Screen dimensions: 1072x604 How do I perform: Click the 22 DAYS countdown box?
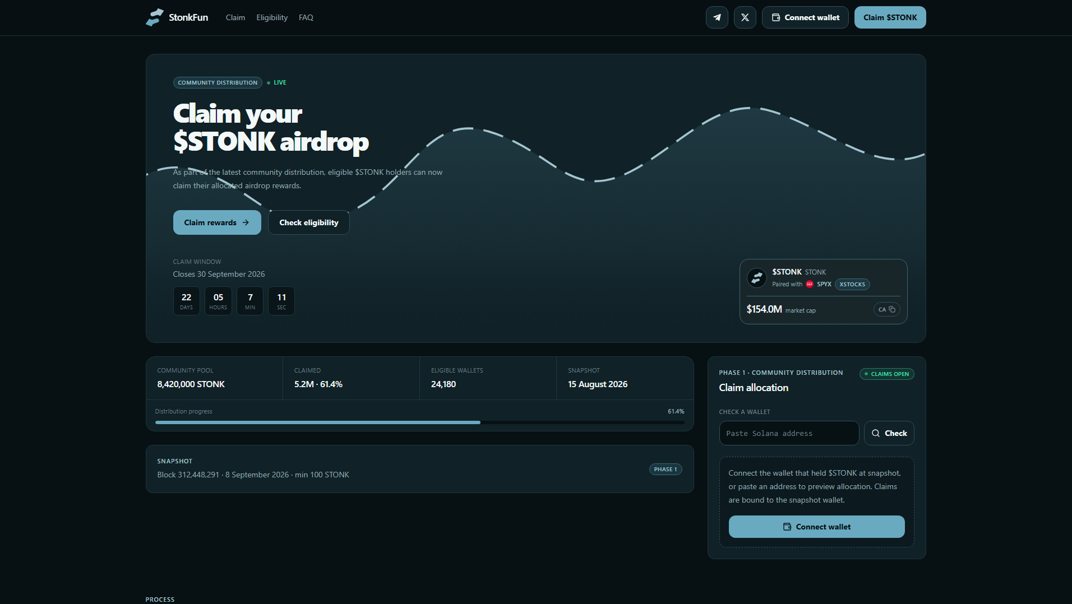click(186, 301)
